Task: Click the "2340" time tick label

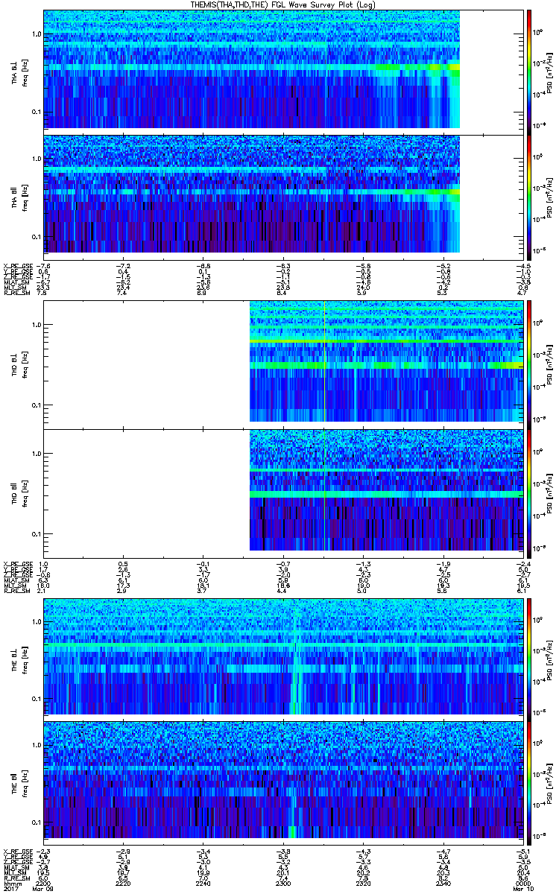Action: click(x=445, y=885)
